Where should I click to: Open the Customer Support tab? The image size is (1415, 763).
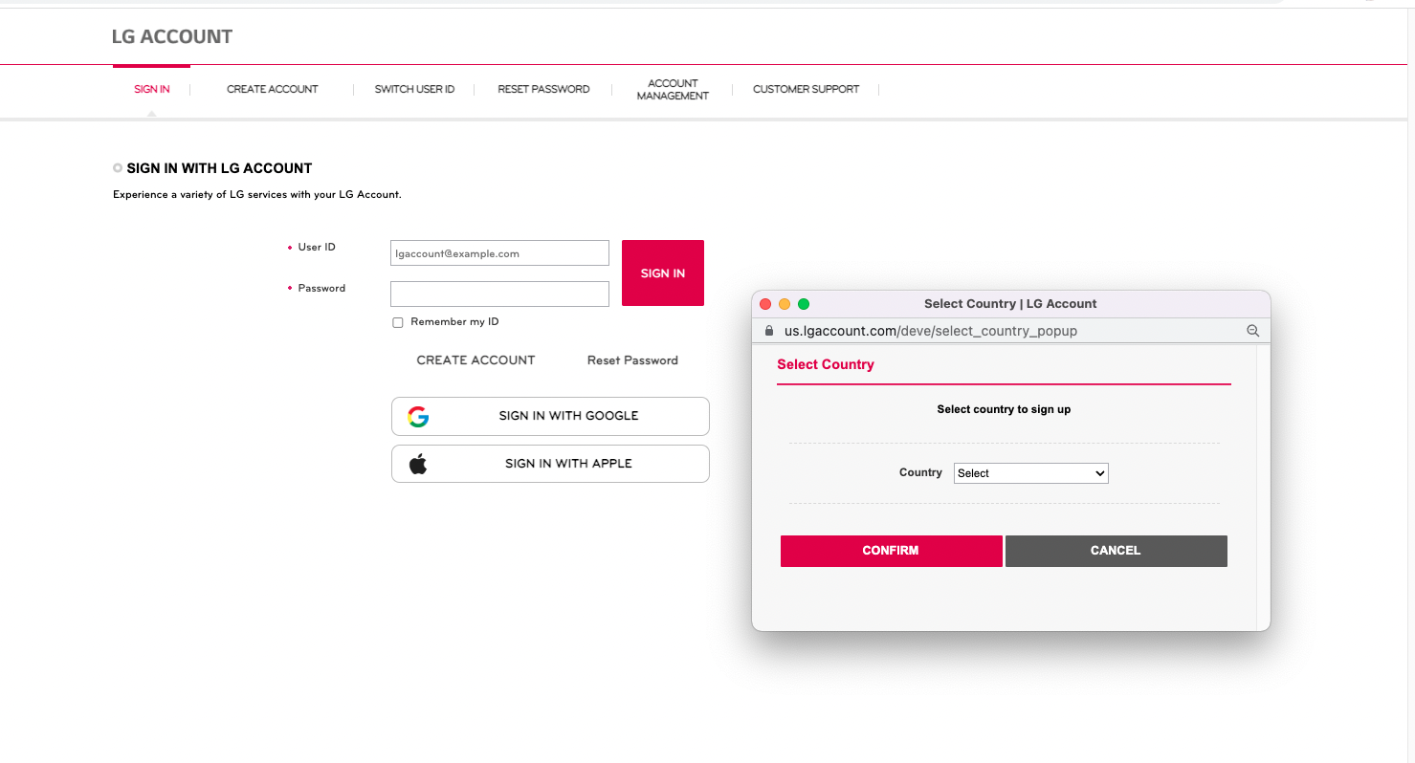click(806, 90)
